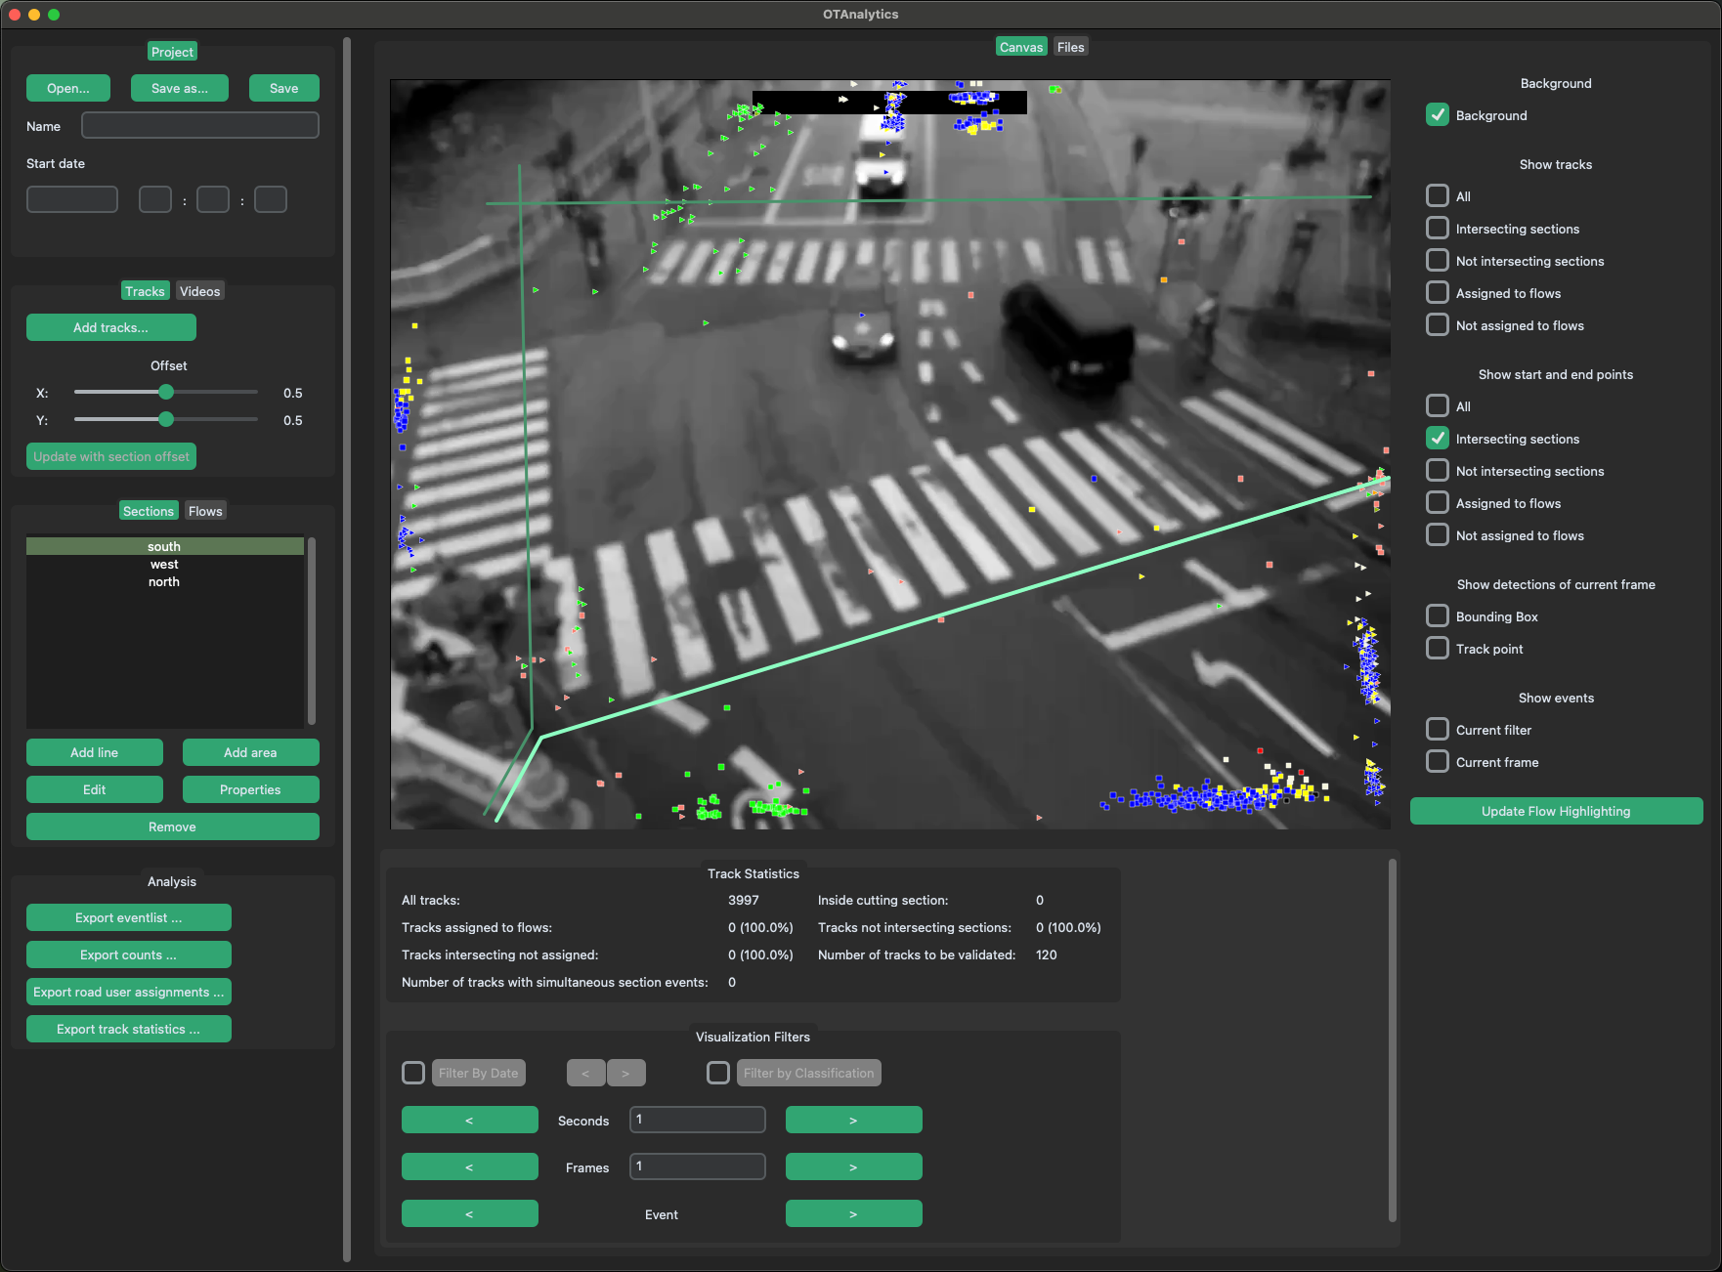Select the 'west' section in the list
Viewport: 1722px width, 1272px height.
point(163,564)
